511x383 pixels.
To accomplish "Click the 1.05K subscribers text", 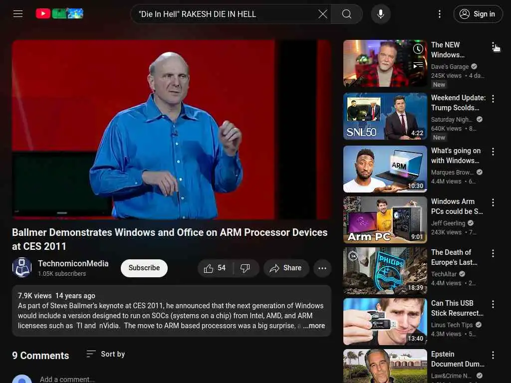I will pyautogui.click(x=62, y=274).
